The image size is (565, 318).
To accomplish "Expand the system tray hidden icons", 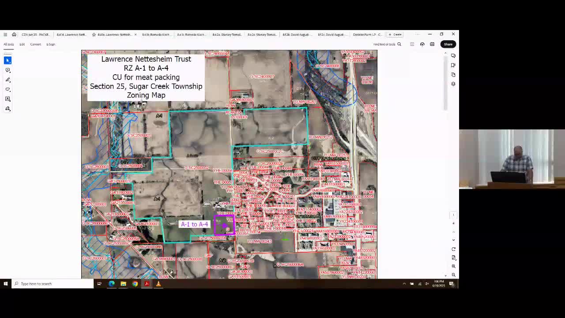I will pyautogui.click(x=404, y=284).
